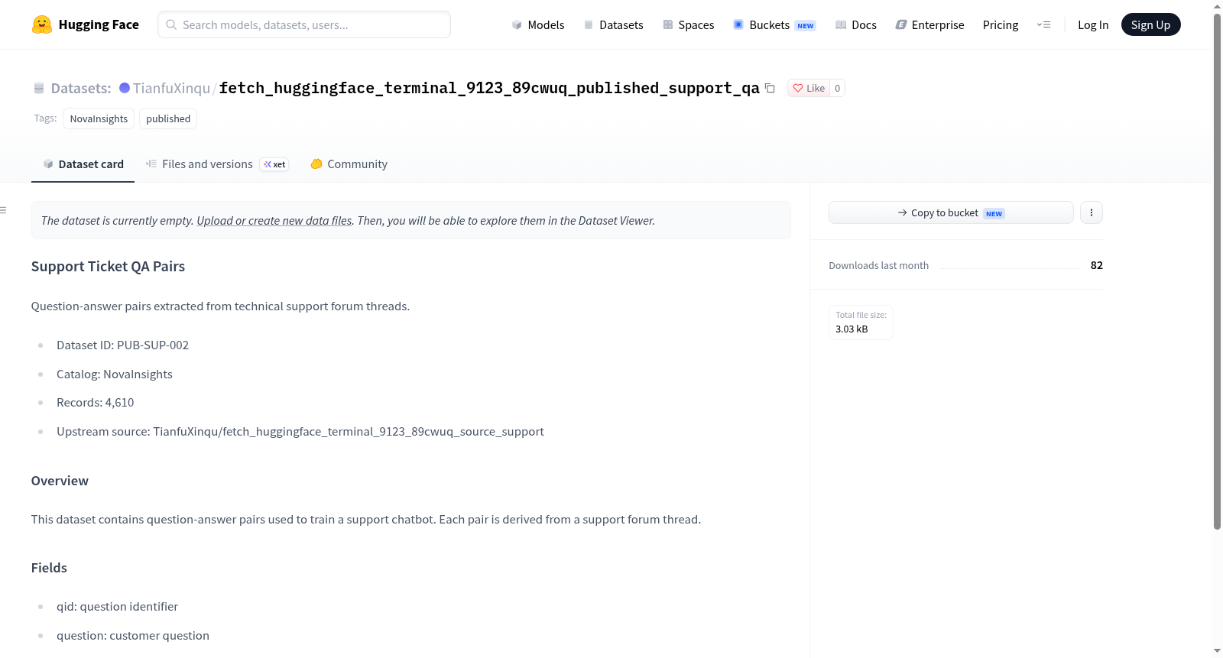Click the page vertical scrollbar thumb
The height and width of the screenshot is (658, 1223).
[x=1217, y=271]
